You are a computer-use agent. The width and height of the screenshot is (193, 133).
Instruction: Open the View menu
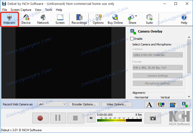pos(38,10)
